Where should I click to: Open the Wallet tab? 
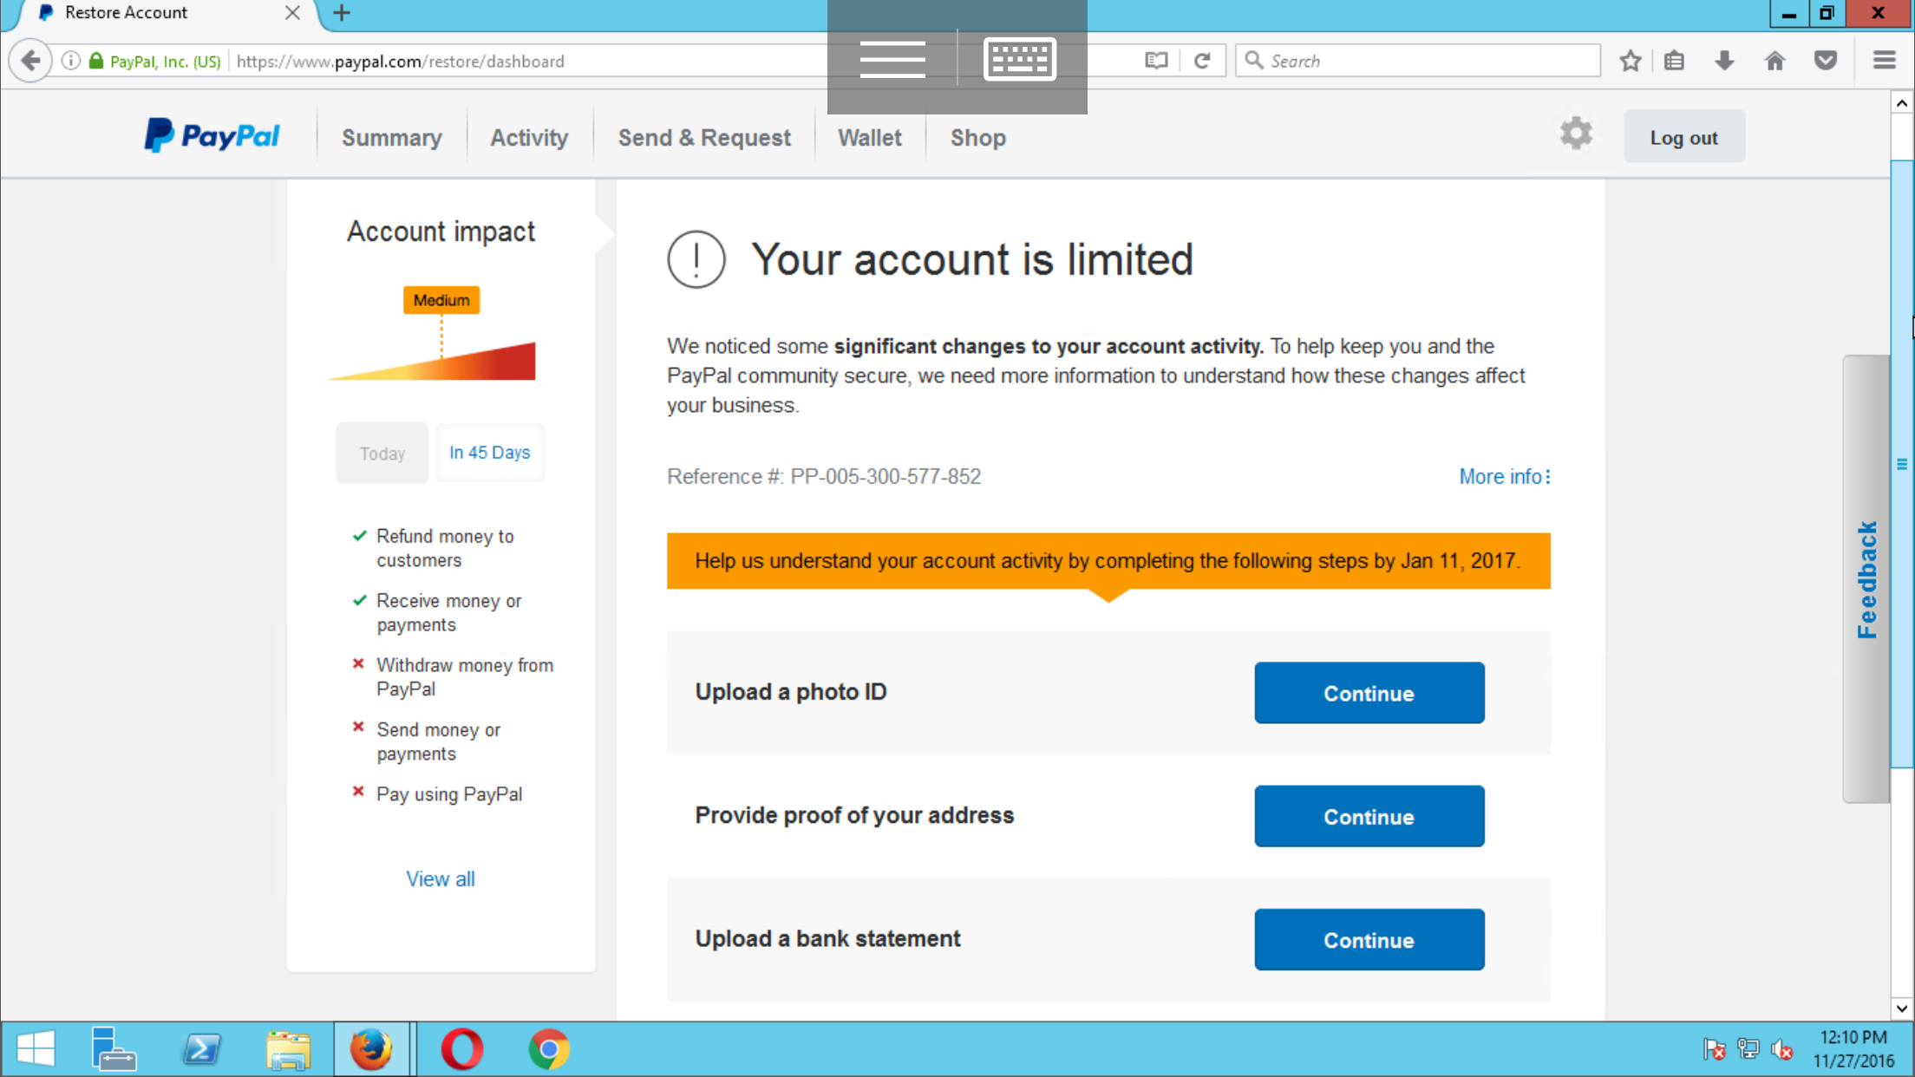pos(869,138)
